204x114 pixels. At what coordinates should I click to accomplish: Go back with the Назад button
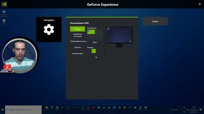pyautogui.click(x=155, y=21)
